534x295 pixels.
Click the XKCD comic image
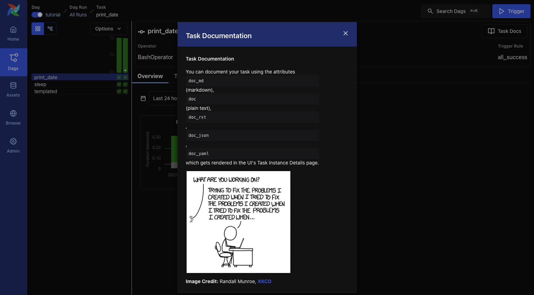click(x=238, y=222)
